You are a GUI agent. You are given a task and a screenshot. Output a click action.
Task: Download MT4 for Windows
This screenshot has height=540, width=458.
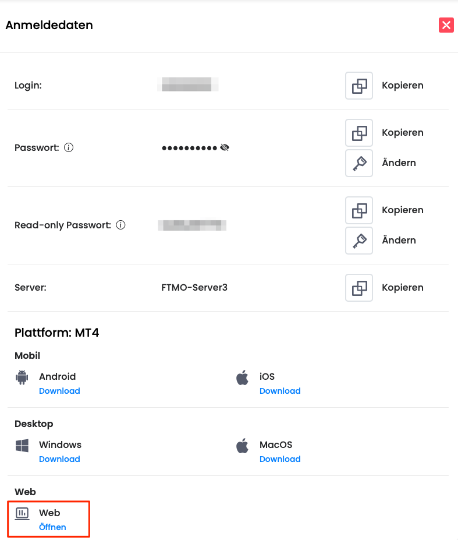[x=59, y=459]
